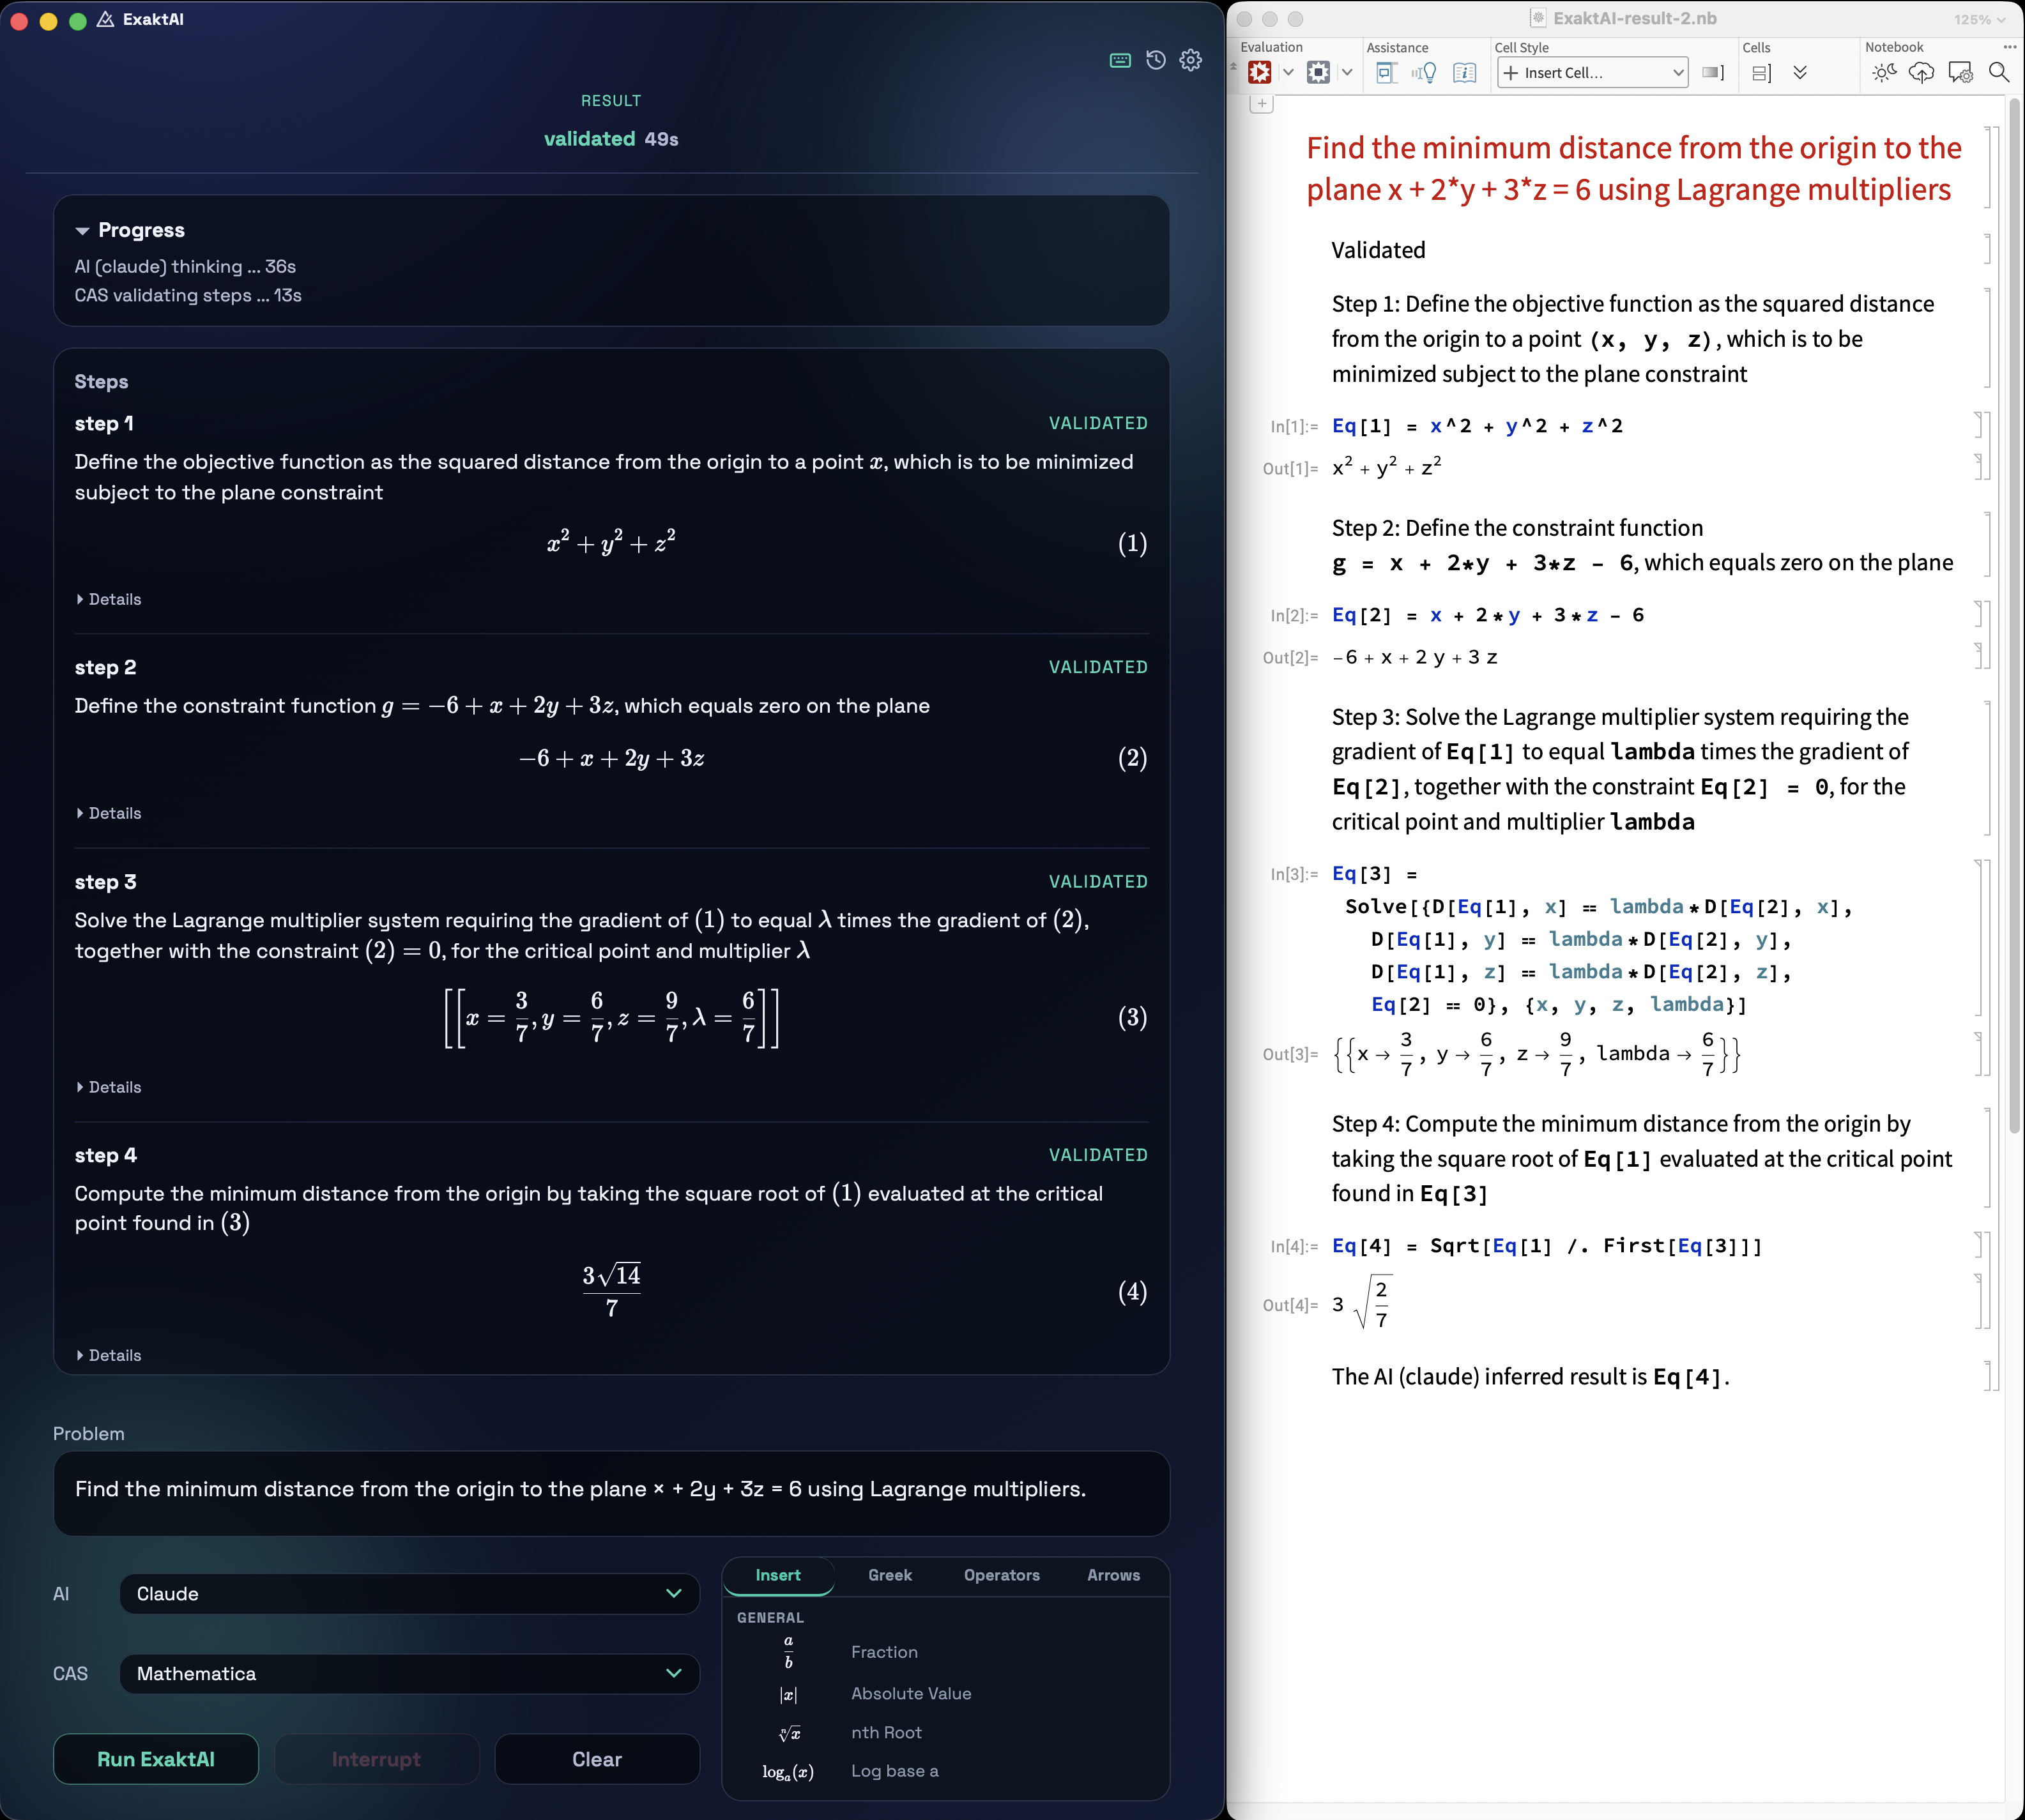Open the Insert Cell style dropdown
Screen dimensions: 2025x1820
1593,72
